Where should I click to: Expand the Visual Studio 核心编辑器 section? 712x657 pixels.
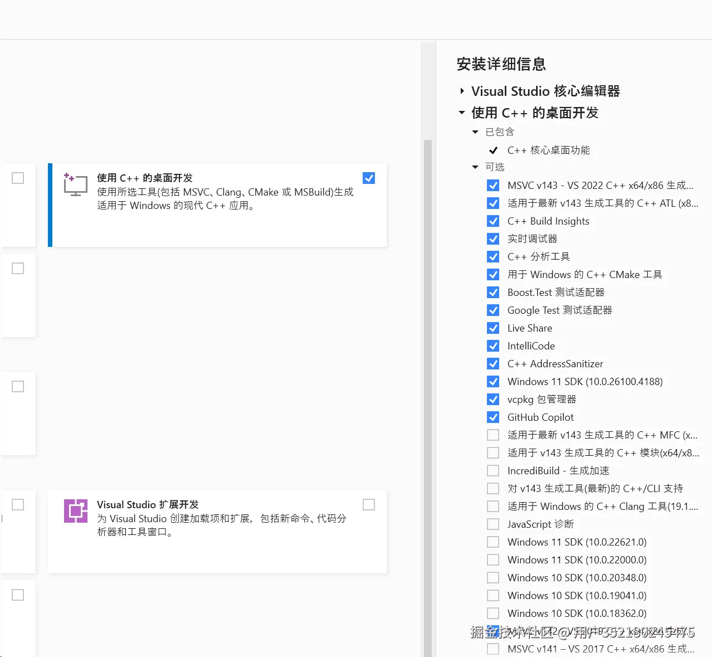pyautogui.click(x=462, y=91)
